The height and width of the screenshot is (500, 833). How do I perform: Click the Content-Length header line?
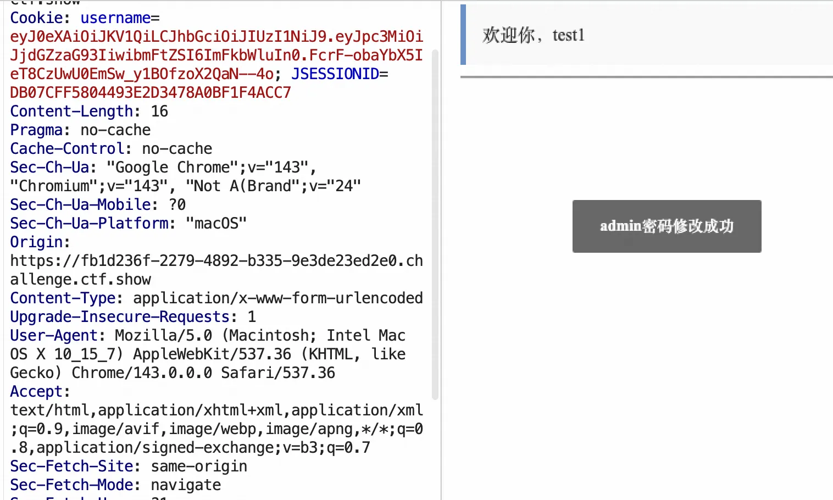pyautogui.click(x=89, y=112)
